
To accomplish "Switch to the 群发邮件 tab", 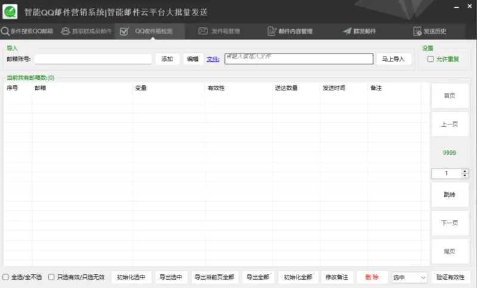I will pos(360,31).
